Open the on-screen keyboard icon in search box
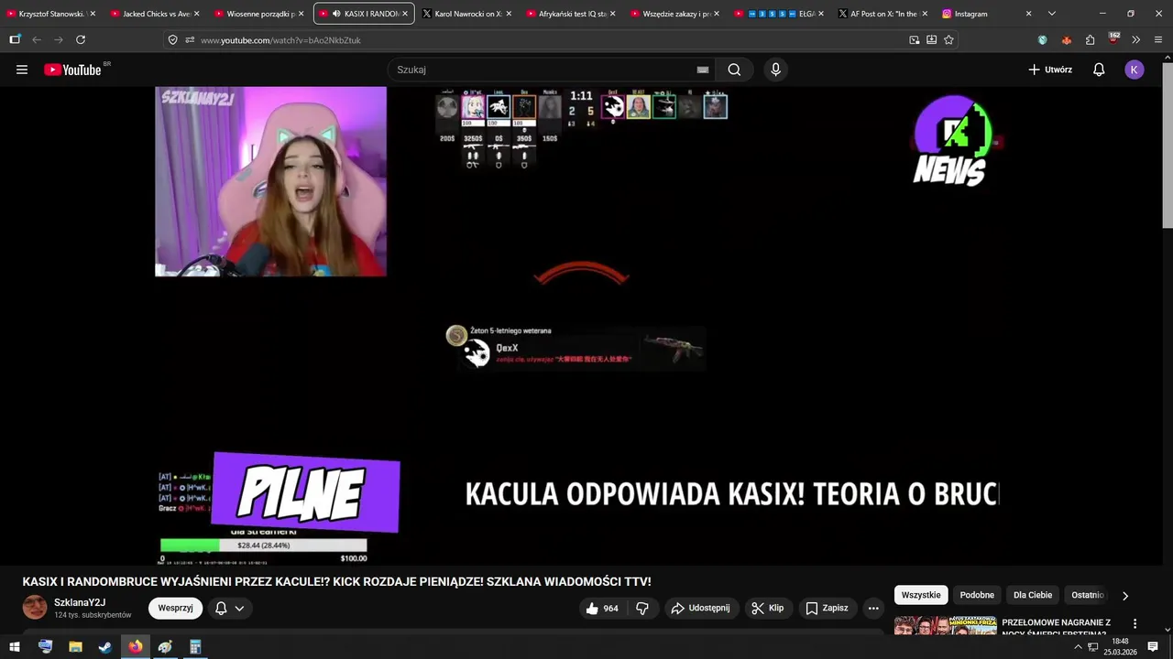Viewport: 1173px width, 659px height. tap(702, 70)
